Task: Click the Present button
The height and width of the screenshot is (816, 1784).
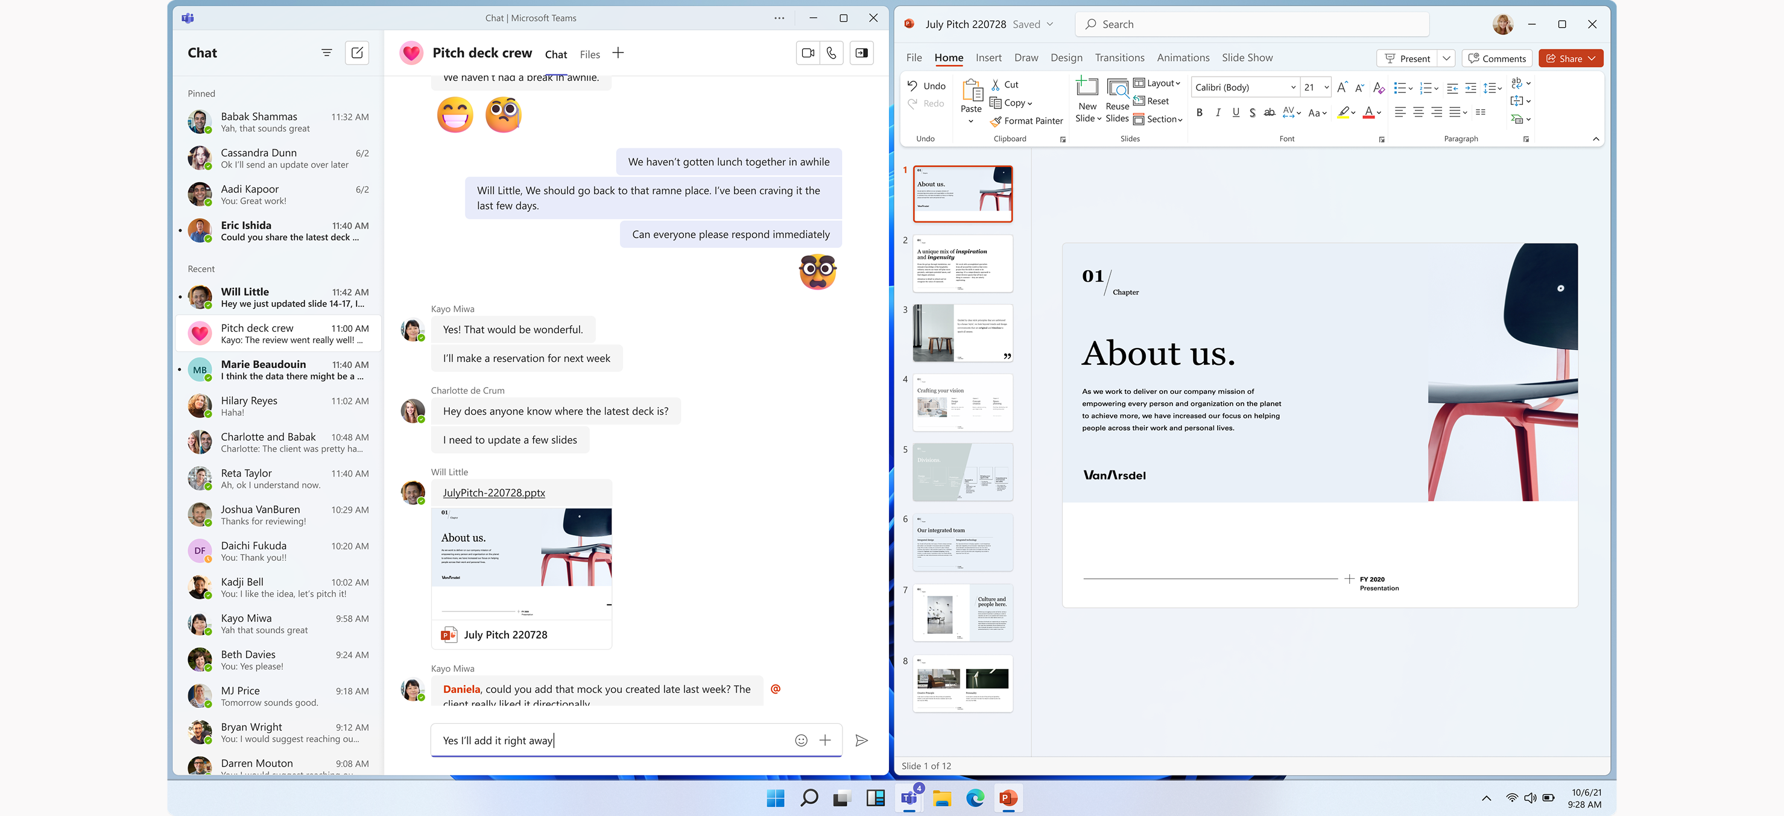Action: (x=1407, y=58)
